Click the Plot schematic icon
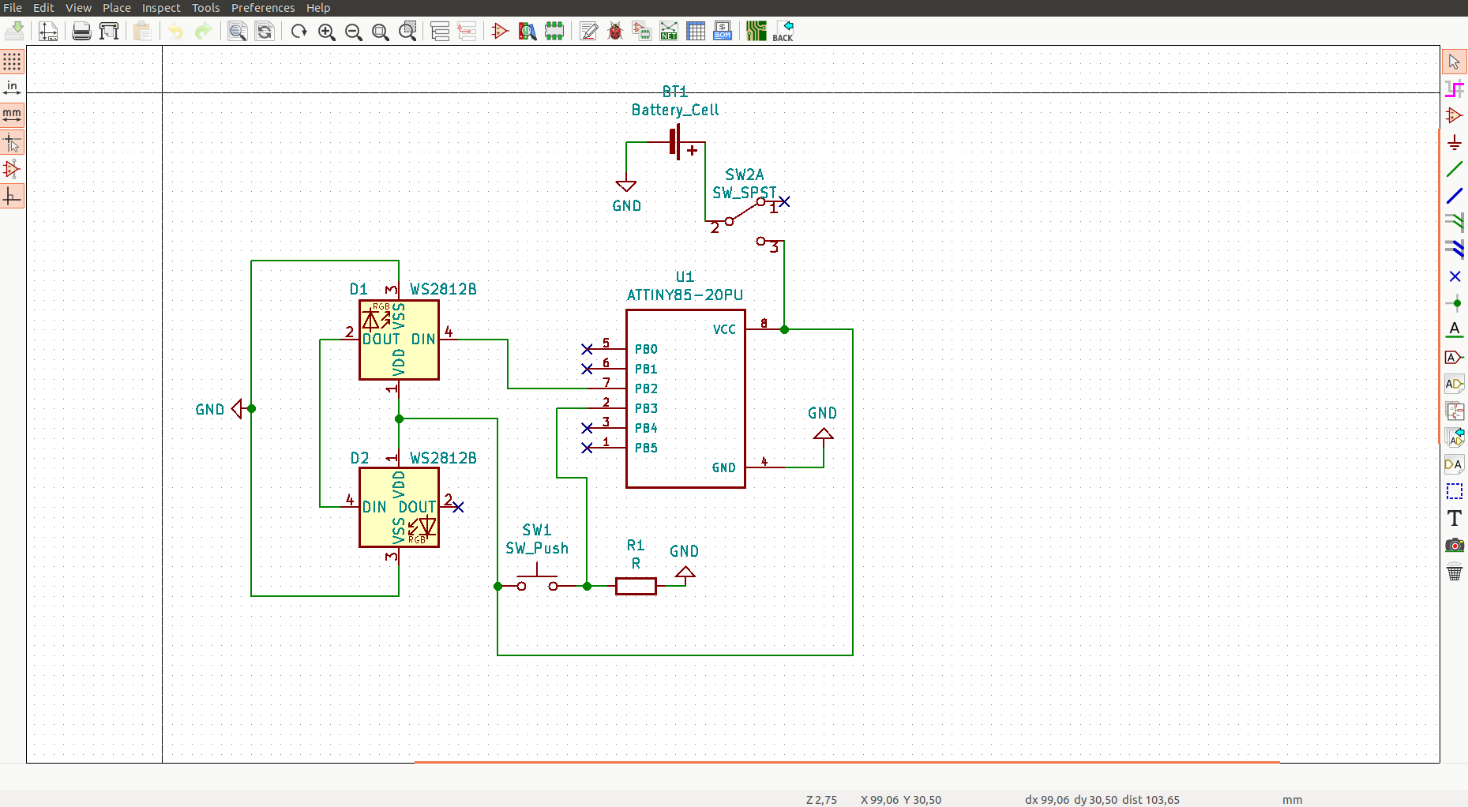Viewport: 1468px width, 807px height. pyautogui.click(x=109, y=31)
